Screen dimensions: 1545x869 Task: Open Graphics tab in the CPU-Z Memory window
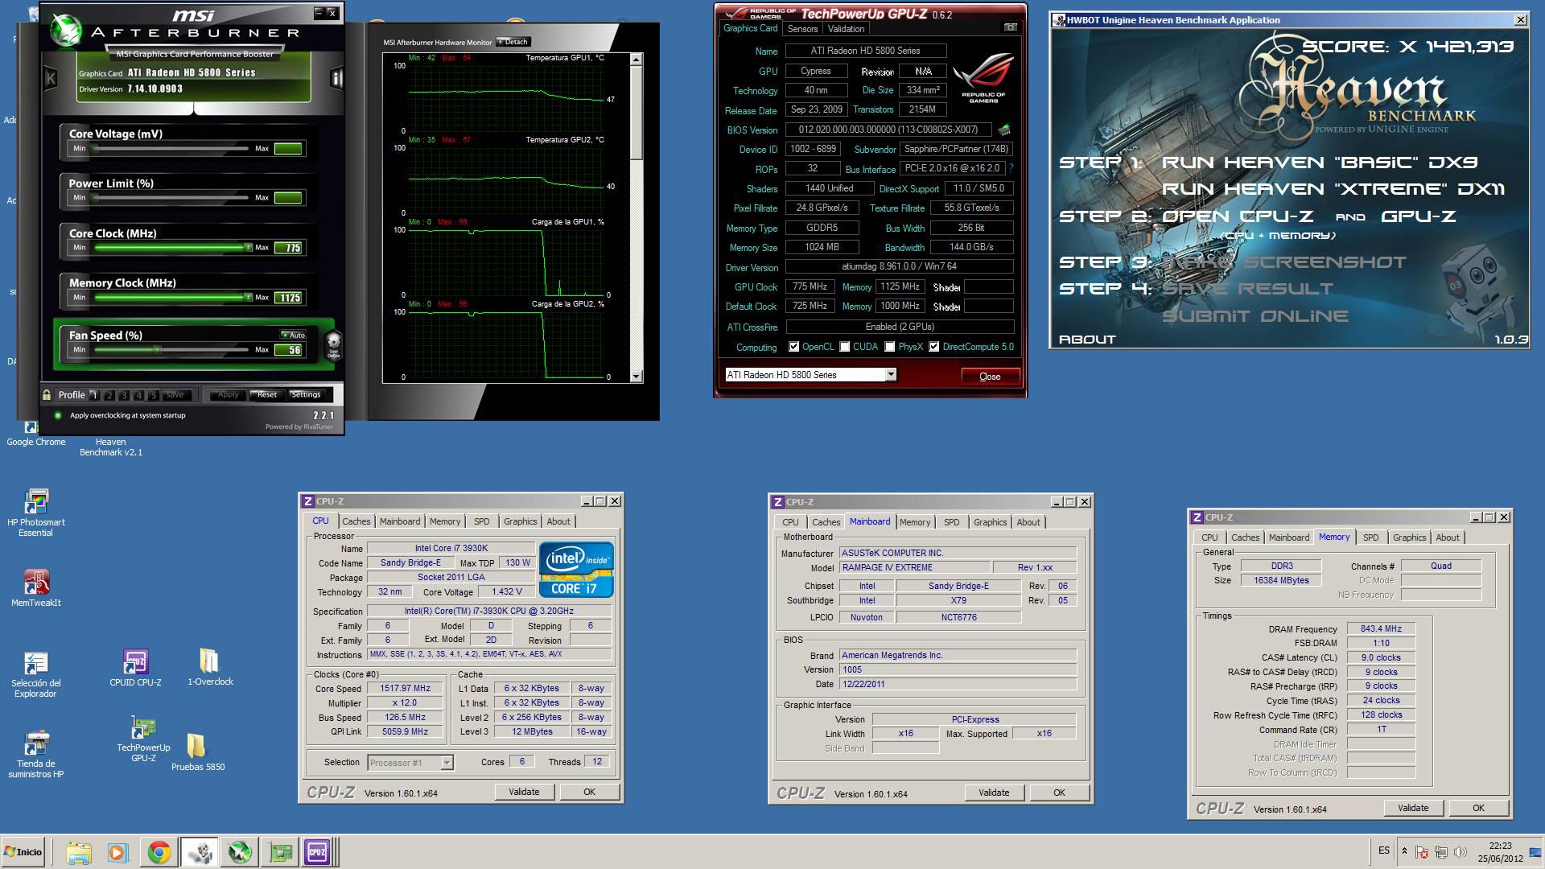click(1409, 537)
